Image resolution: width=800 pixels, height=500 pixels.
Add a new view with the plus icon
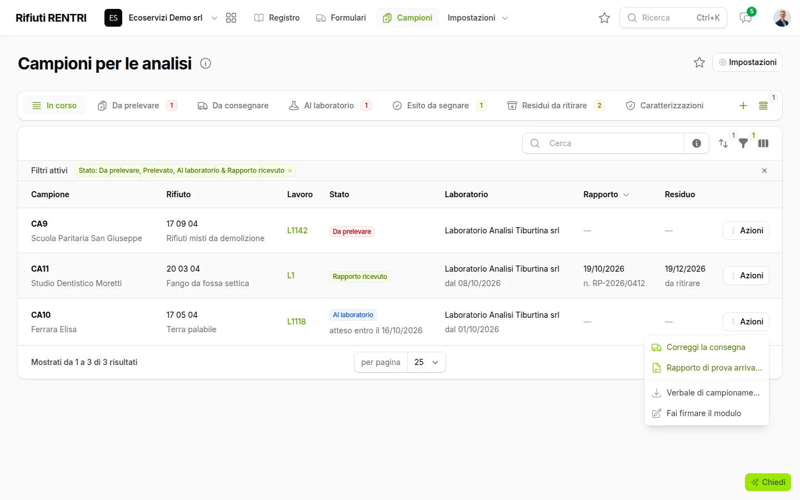743,106
